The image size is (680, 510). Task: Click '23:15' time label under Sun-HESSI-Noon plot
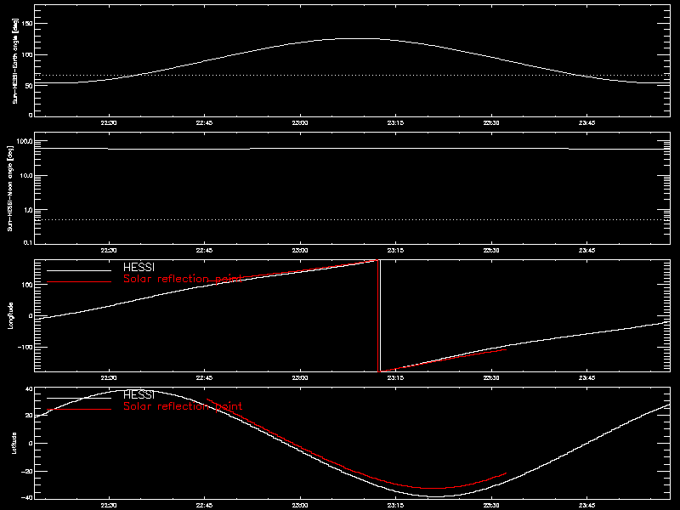click(395, 251)
